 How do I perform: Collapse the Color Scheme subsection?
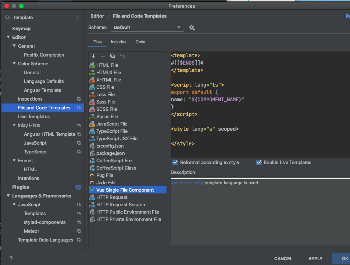[x=14, y=63]
